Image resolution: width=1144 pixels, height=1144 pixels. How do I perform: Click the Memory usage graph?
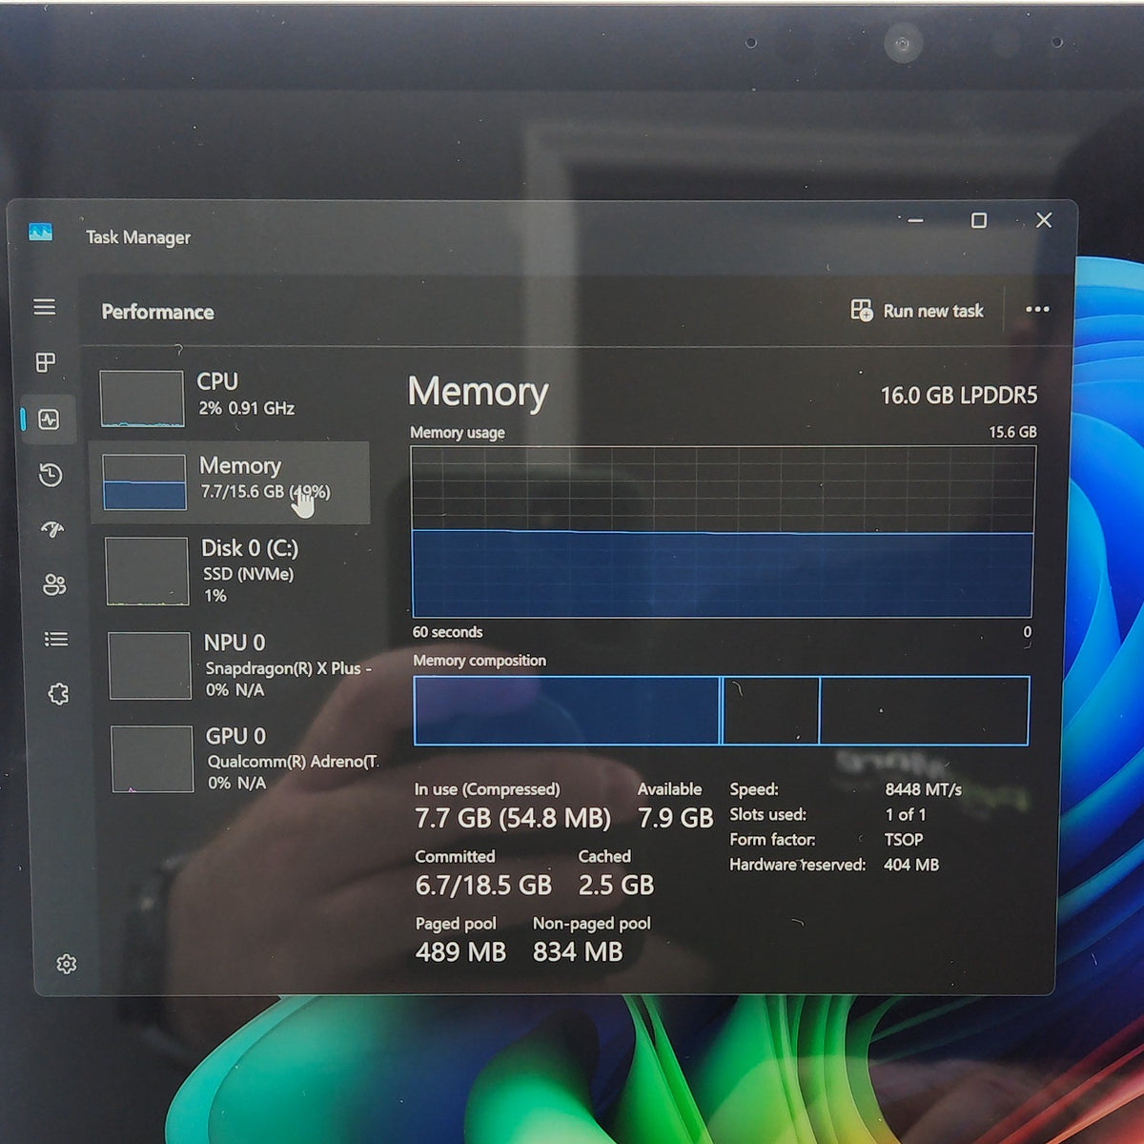(723, 532)
